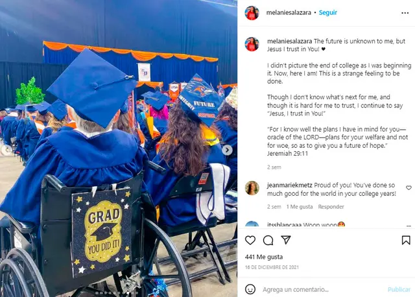Like the post with the heart icon

click(x=250, y=240)
